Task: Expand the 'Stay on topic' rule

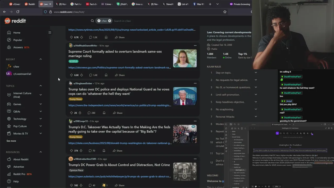Action: [x=256, y=73]
